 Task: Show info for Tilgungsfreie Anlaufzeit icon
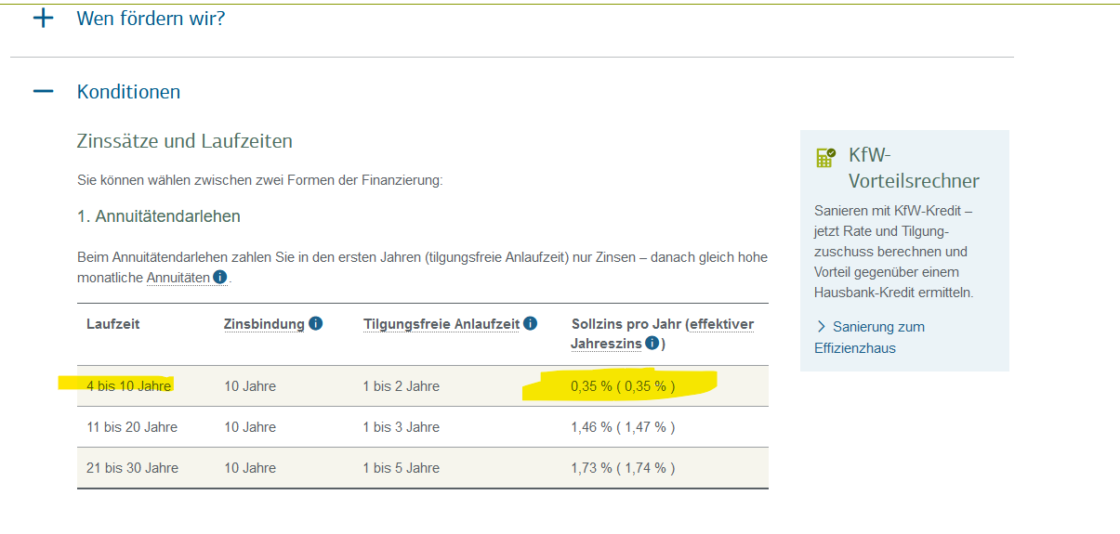pos(530,323)
